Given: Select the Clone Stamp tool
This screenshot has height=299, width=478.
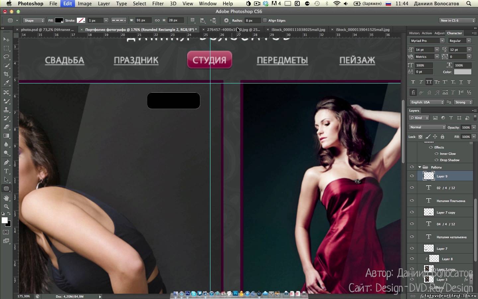Looking at the screenshot, I should click(x=6, y=109).
